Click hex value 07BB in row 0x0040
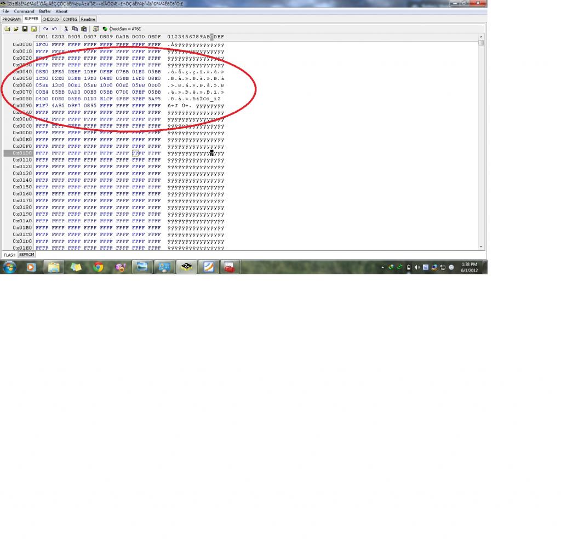 tap(122, 72)
